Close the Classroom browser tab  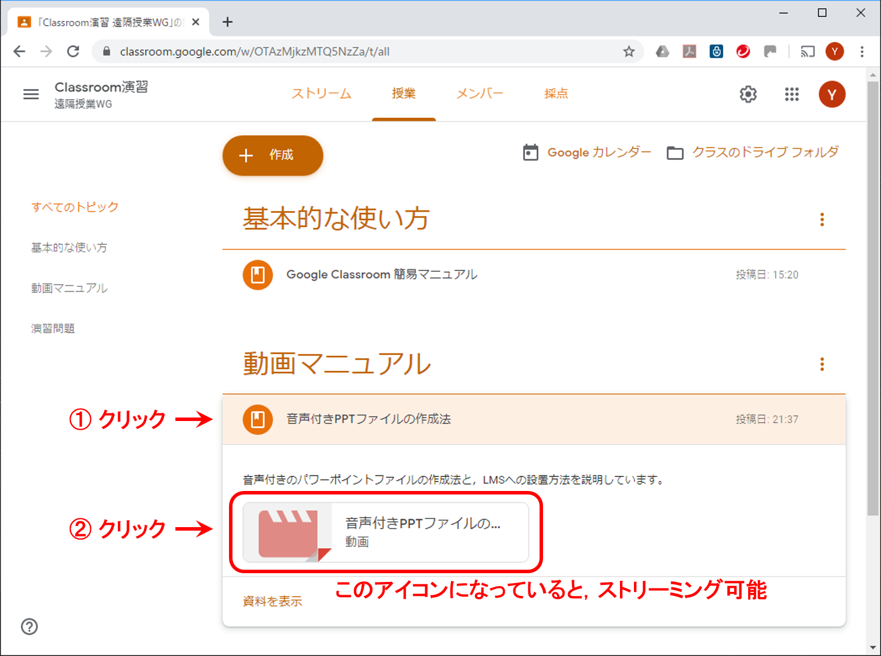(196, 22)
